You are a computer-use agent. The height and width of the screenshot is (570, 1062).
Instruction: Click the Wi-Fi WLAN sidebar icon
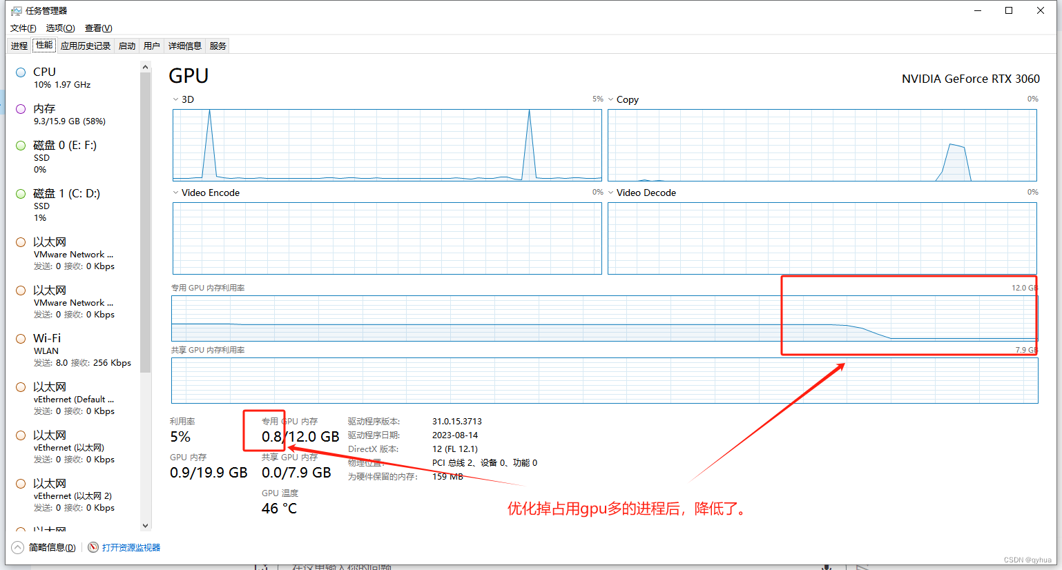click(x=21, y=338)
